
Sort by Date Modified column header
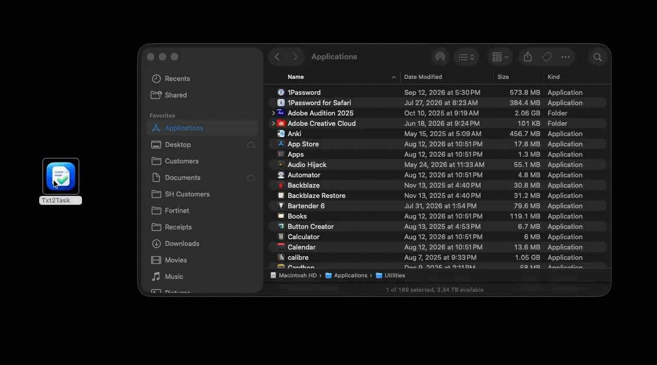tap(423, 77)
